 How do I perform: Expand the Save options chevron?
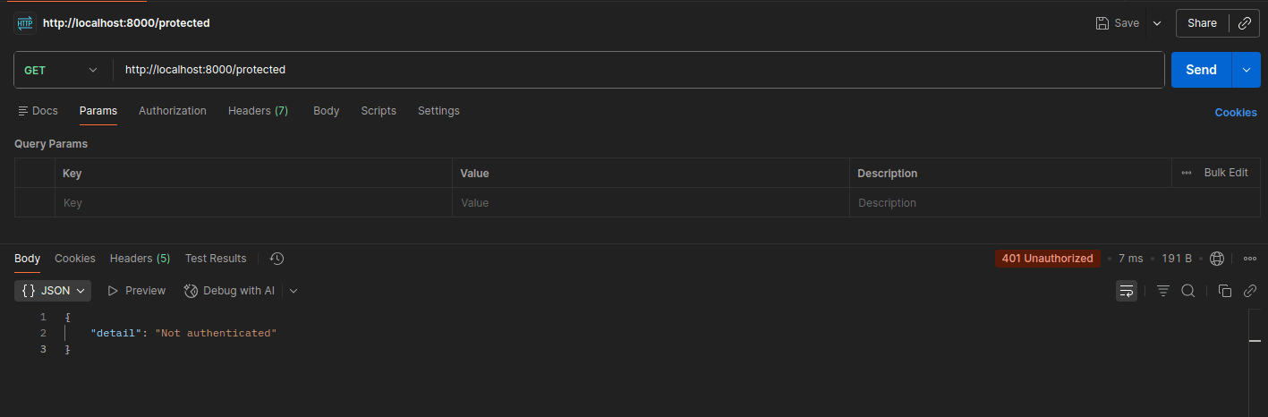1157,23
